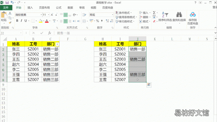217x122 pixels.
Task: Click the Paste clipboard icon
Action: pos(4,15)
